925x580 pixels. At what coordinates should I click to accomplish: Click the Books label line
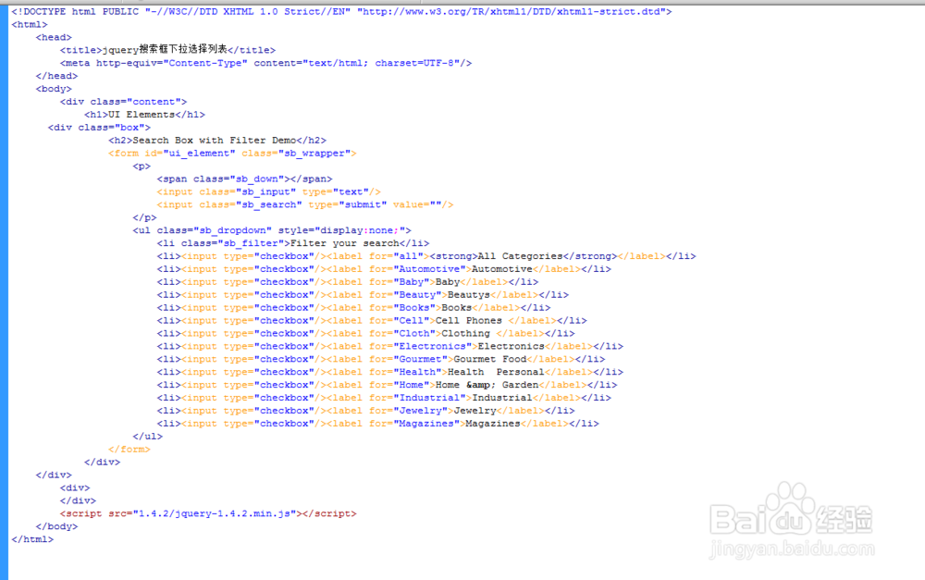pos(353,308)
